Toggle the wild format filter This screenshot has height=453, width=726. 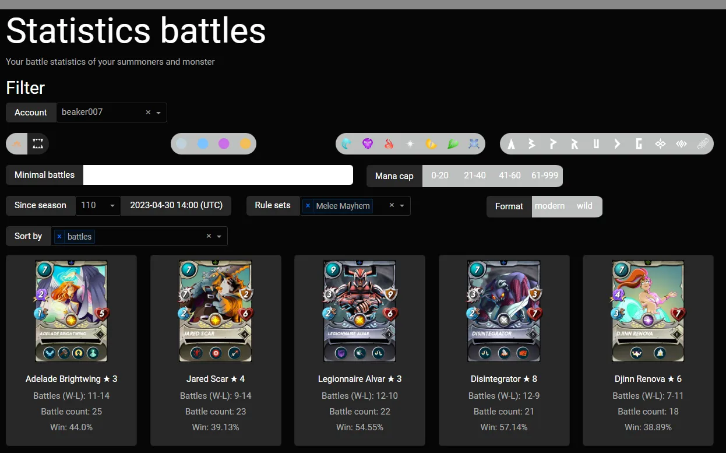[x=584, y=206]
